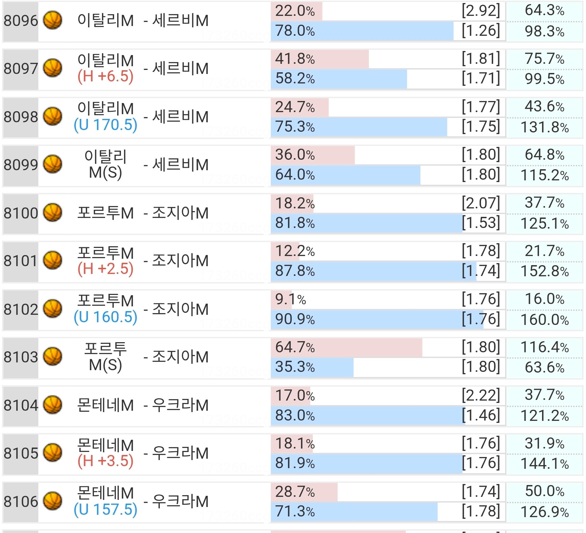
Task: Click the basketball icon for match 8096
Action: [53, 20]
